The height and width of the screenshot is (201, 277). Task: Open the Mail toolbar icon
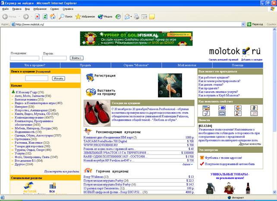coord(127,16)
